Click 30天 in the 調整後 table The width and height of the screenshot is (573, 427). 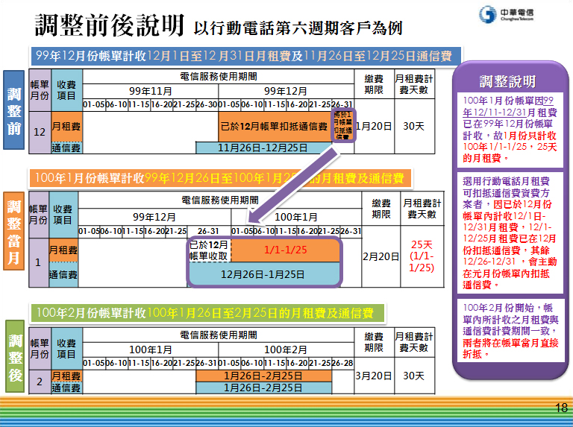(414, 376)
